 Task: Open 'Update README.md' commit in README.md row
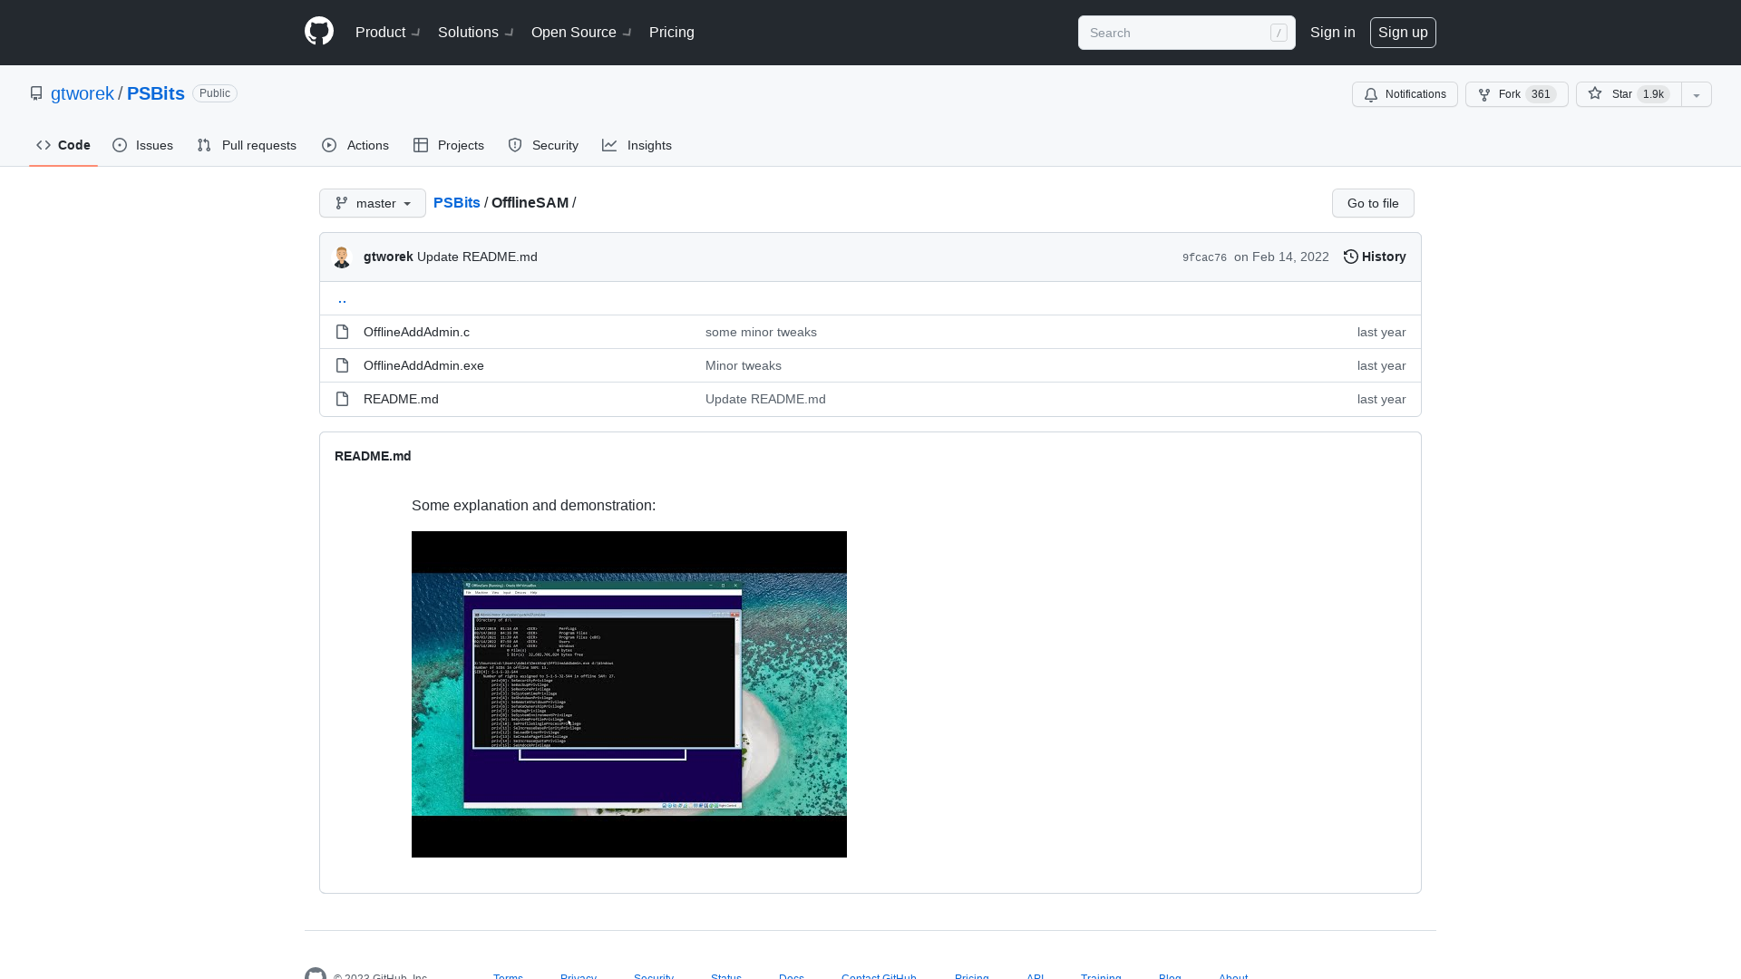[x=765, y=399]
